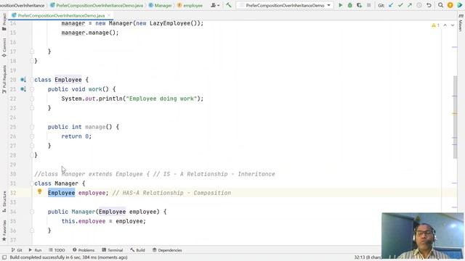Viewport: 465px width, 261px height.
Task: Collapse the Manager constructor fold on line 34
Action: click(x=32, y=212)
